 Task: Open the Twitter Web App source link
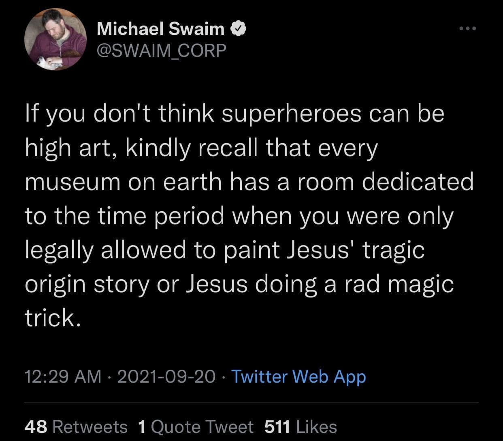click(298, 377)
